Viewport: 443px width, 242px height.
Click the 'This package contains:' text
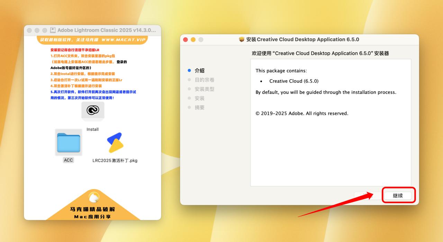pos(281,71)
